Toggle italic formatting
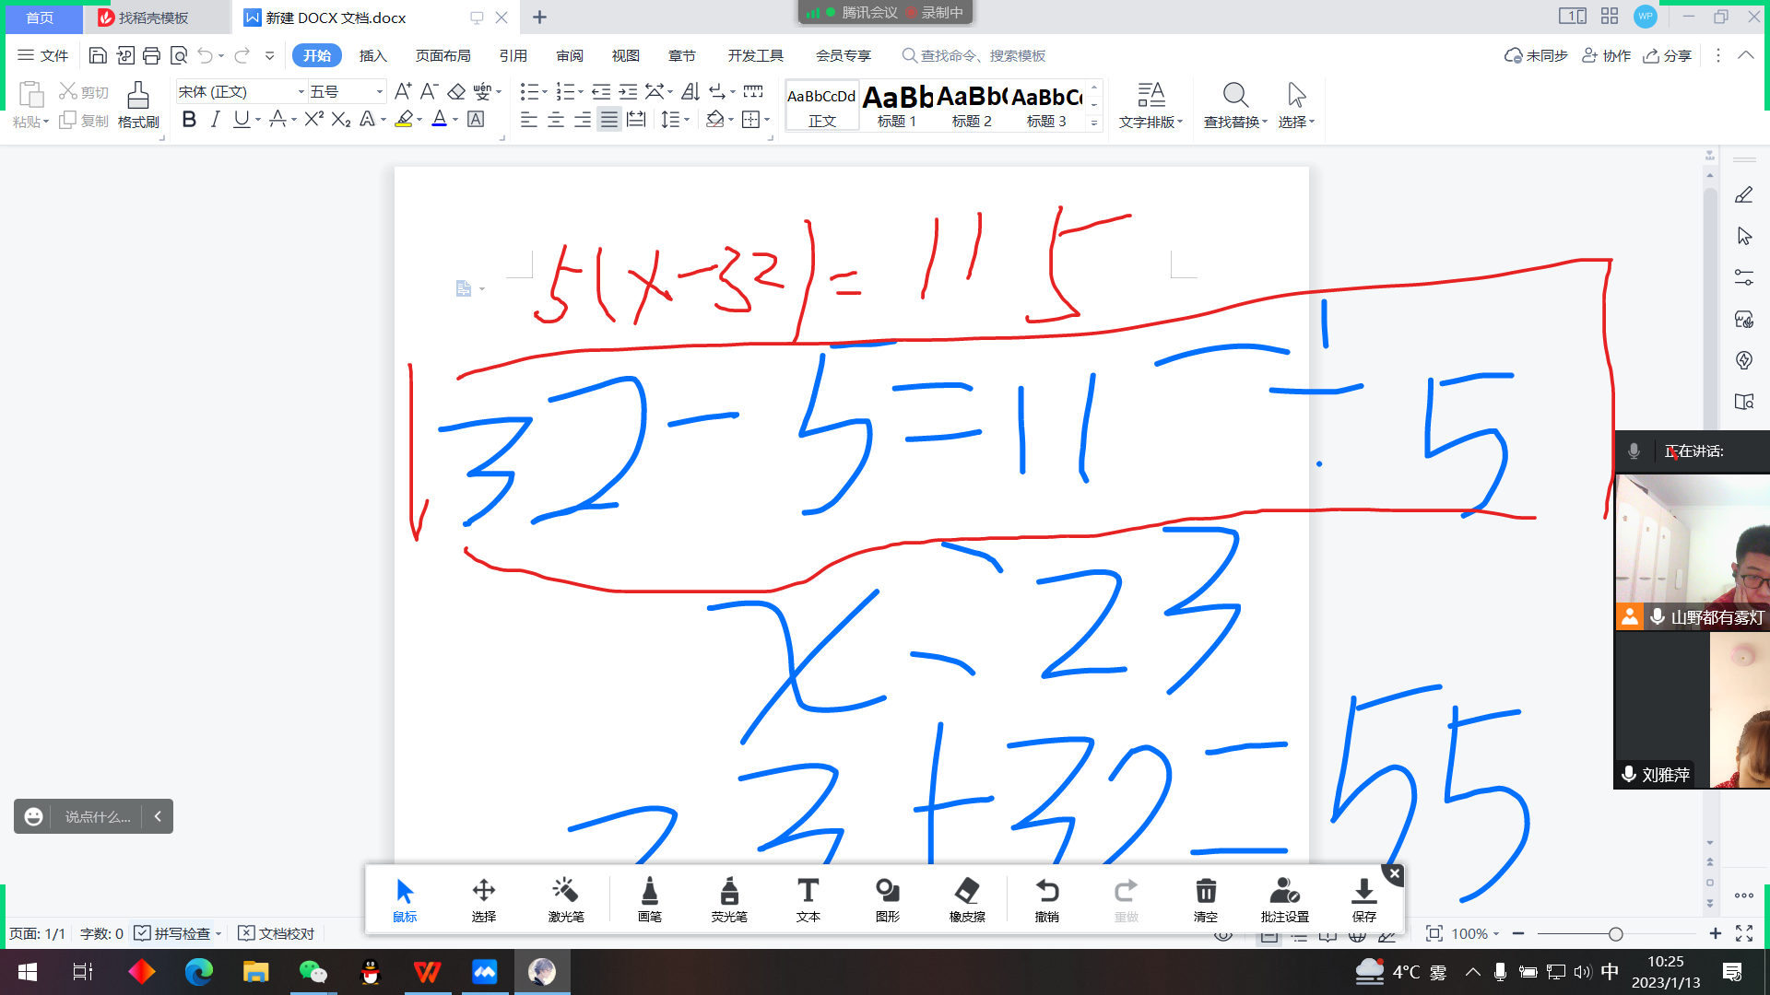This screenshot has height=995, width=1770. [x=215, y=119]
